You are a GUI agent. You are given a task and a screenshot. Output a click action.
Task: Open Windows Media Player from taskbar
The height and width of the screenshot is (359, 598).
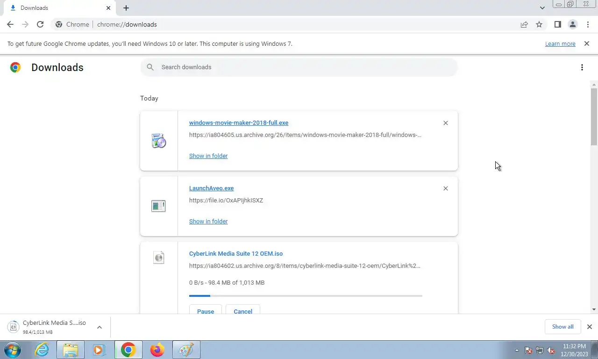click(99, 350)
